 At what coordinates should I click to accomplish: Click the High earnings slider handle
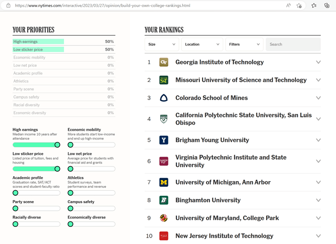[58, 145]
